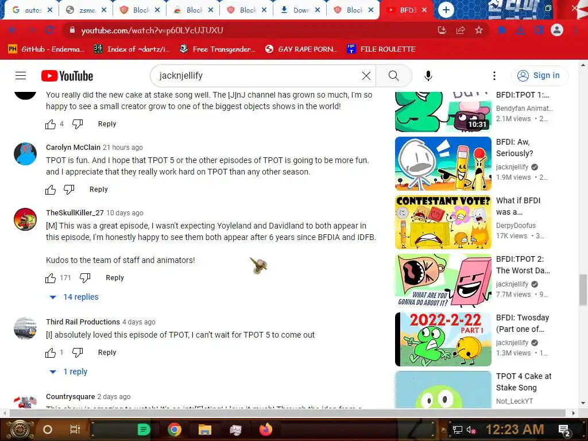Image resolution: width=588 pixels, height=441 pixels.
Task: Open Firefox from the taskbar
Action: click(x=266, y=430)
